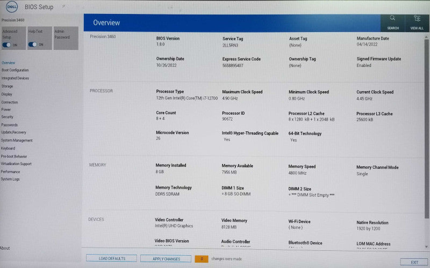Open Keyboard settings

click(8, 148)
